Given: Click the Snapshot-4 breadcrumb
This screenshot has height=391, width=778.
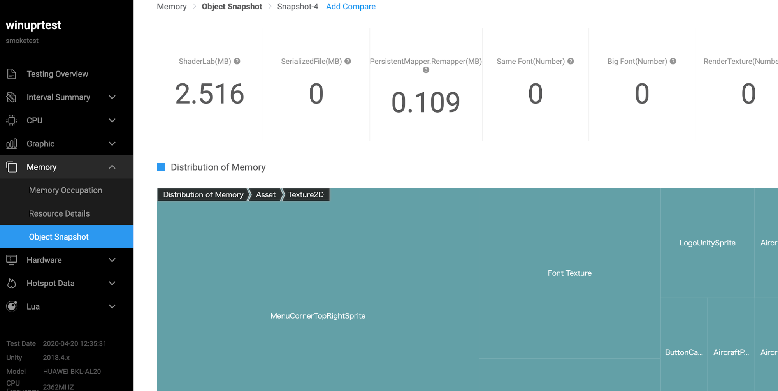Looking at the screenshot, I should click(x=297, y=7).
